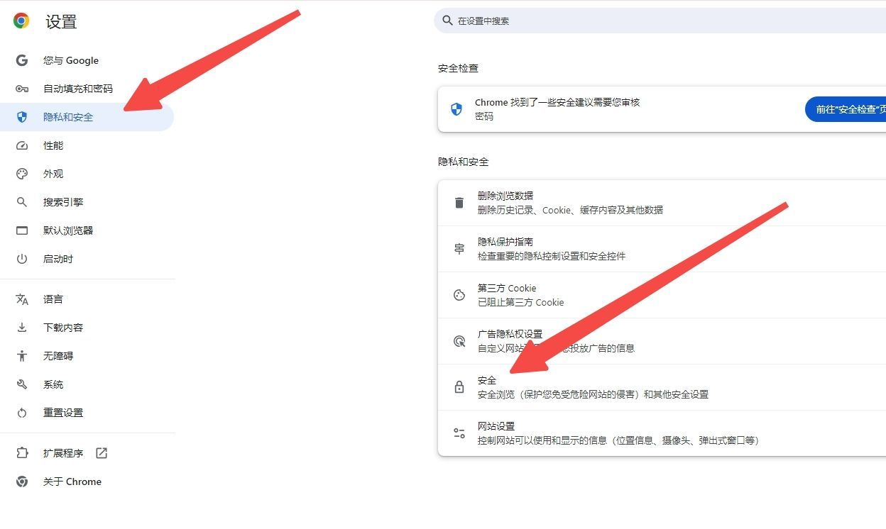This screenshot has height=529, width=886.
Task: Click the palette icon for 外观
Action: tap(22, 174)
